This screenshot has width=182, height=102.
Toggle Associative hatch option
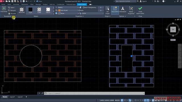(115, 10)
